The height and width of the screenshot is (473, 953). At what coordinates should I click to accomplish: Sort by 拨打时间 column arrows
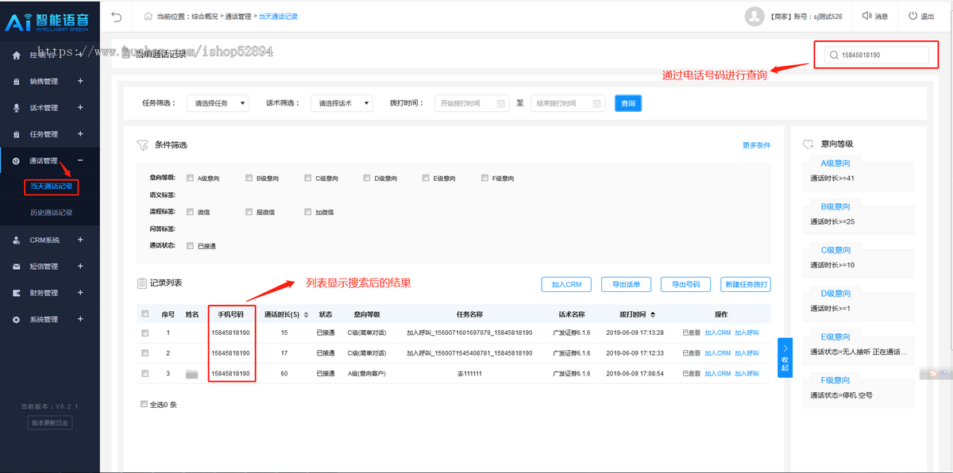(653, 314)
